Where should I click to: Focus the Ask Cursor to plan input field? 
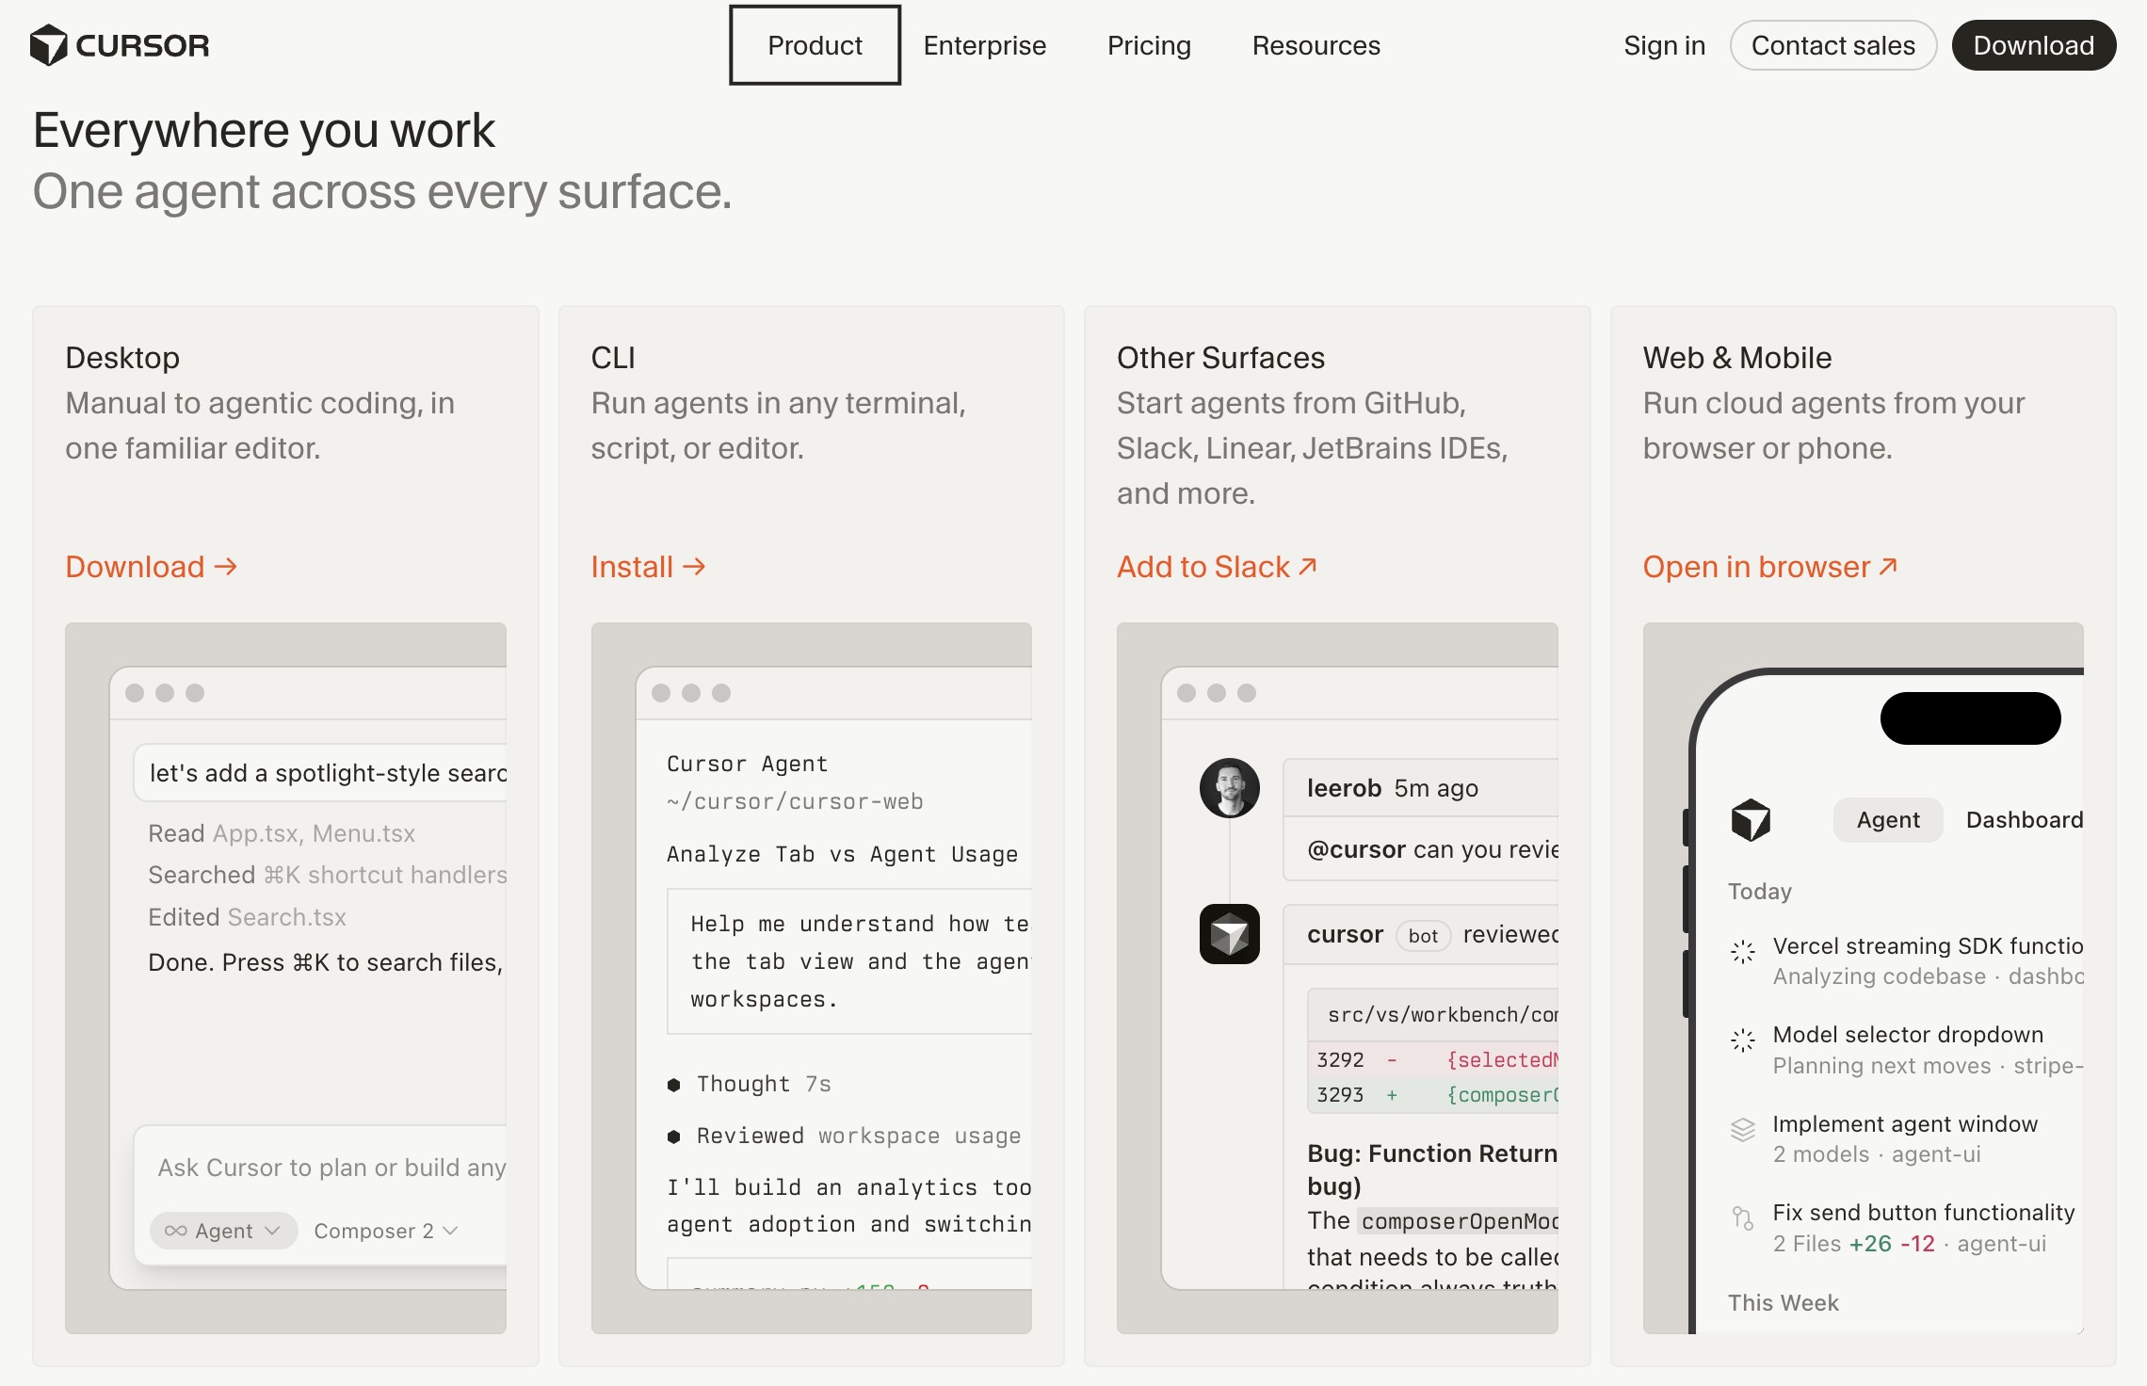point(330,1168)
